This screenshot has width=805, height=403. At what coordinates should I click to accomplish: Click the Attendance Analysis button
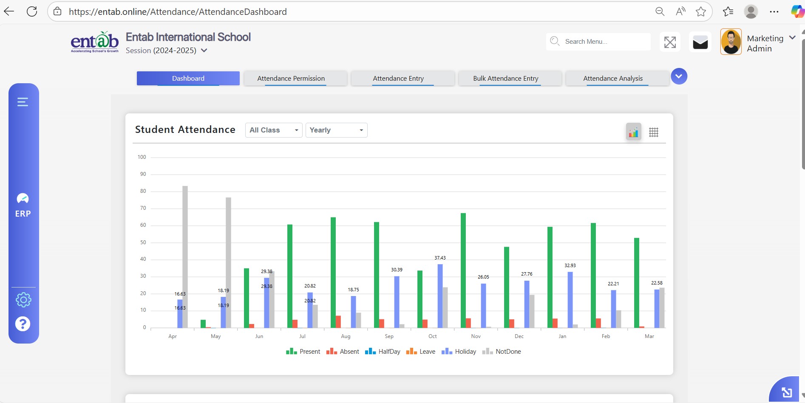tap(612, 79)
